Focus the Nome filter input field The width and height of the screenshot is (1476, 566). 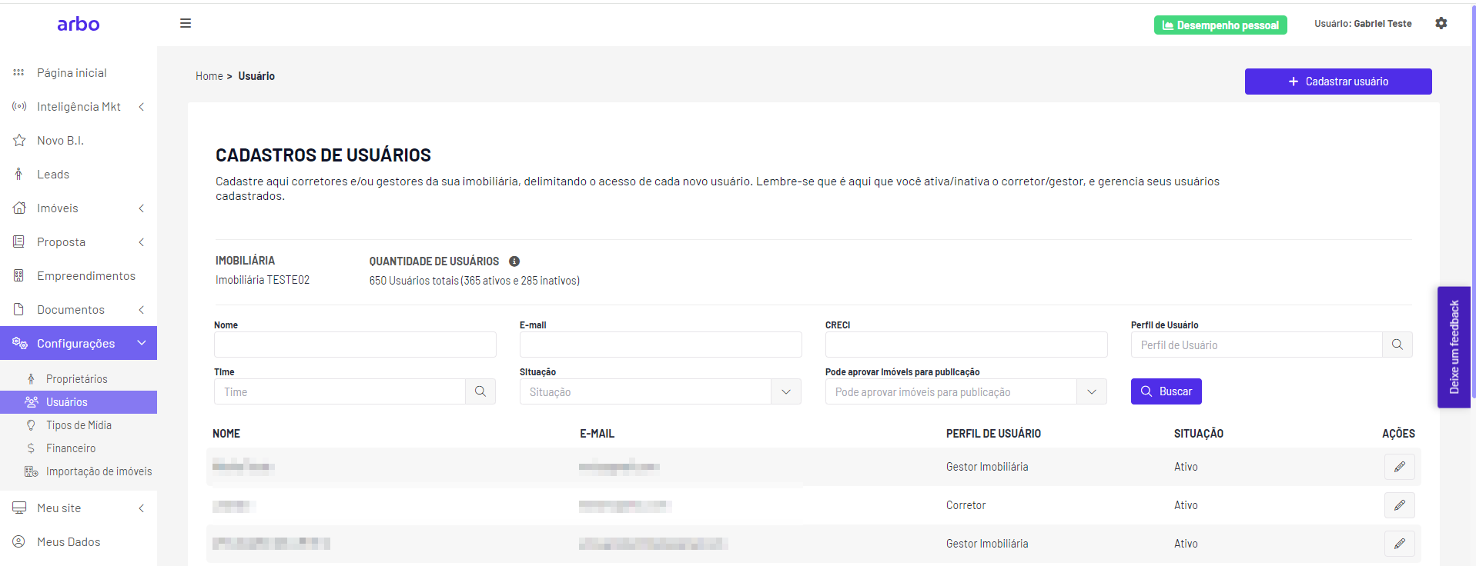pyautogui.click(x=355, y=345)
